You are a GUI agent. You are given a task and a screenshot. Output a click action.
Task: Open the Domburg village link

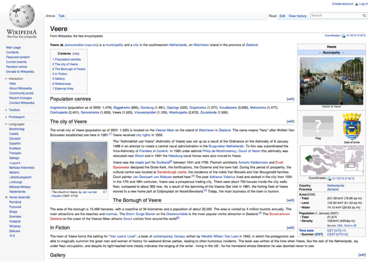[147, 108]
